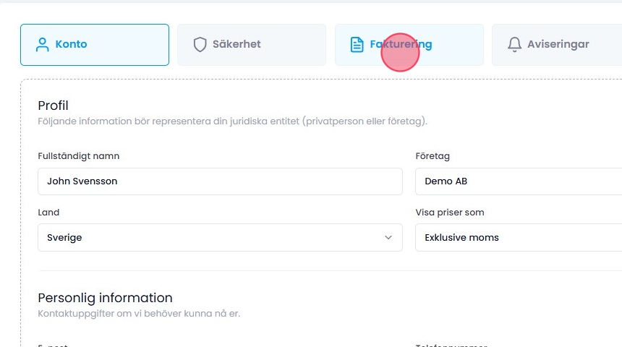Click the document icon on Fakturering tab
Image resolution: width=622 pixels, height=347 pixels.
click(x=357, y=45)
